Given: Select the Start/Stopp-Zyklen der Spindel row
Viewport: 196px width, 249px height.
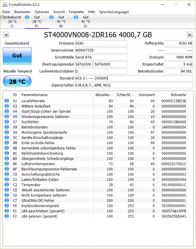Looking at the screenshot, I should tap(95, 111).
